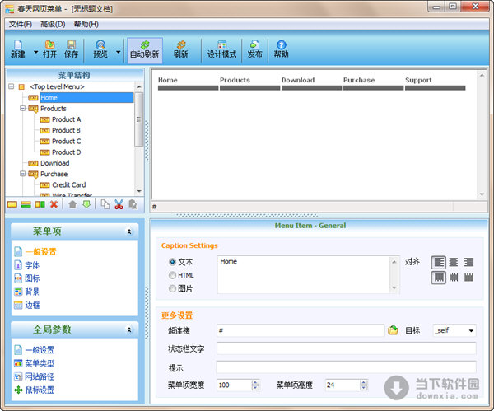Click the 设计模式 design mode icon
494x411 pixels.
(221, 49)
